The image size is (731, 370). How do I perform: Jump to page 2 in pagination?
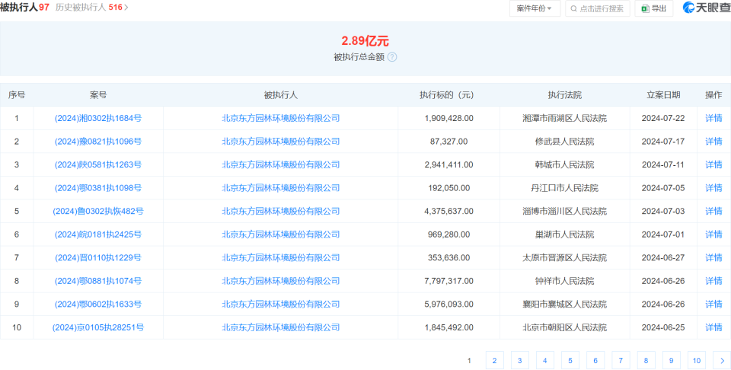coord(495,361)
